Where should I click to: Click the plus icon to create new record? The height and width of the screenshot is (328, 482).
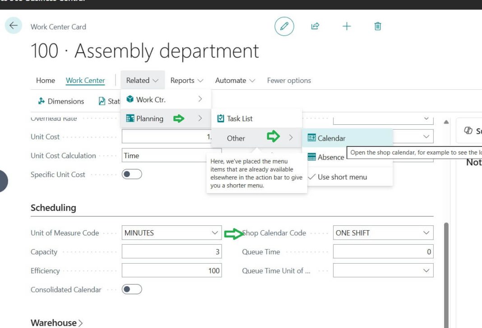[347, 26]
